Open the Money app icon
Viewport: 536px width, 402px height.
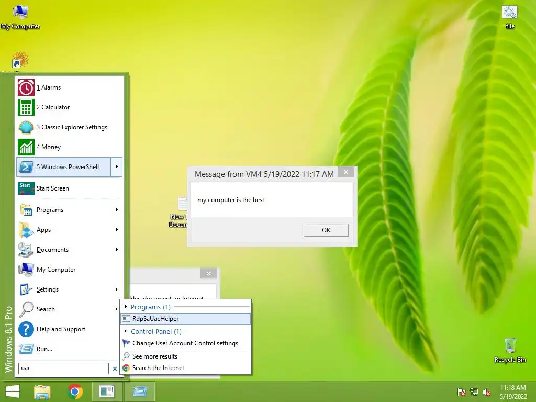(26, 147)
